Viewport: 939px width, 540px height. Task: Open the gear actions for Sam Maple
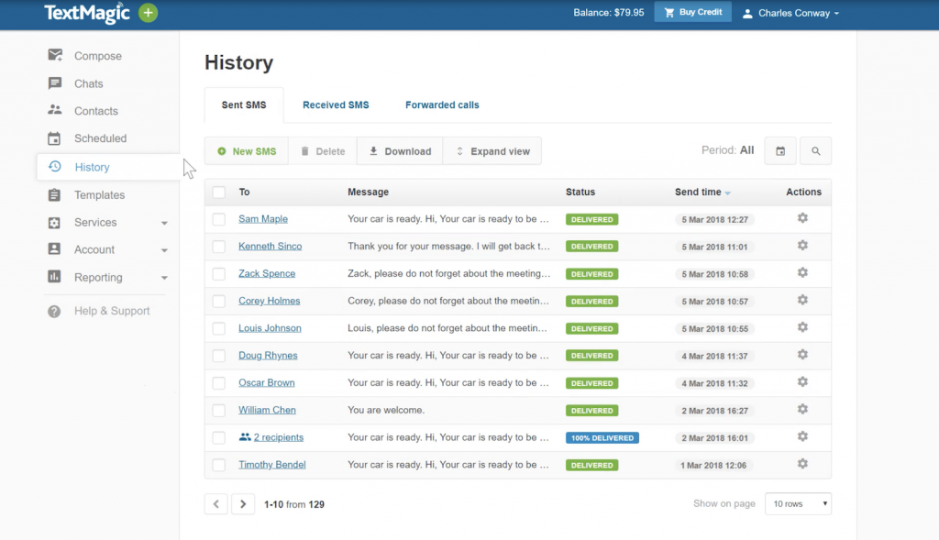tap(802, 218)
